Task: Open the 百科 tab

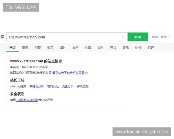Action: click(101, 47)
